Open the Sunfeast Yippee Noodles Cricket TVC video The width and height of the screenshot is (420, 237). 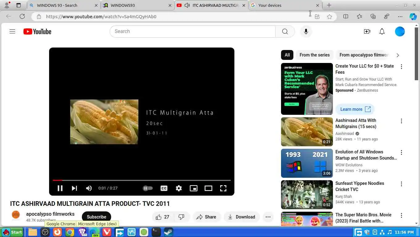coord(307,195)
